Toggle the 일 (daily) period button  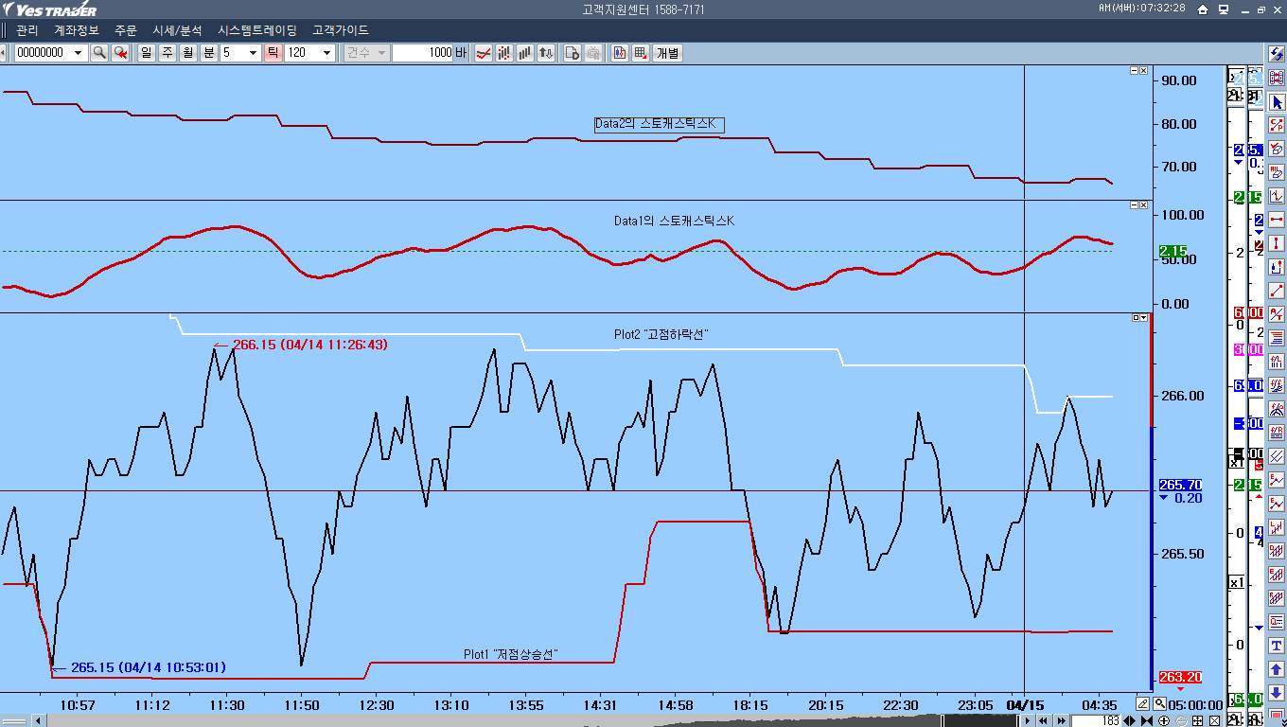click(147, 53)
